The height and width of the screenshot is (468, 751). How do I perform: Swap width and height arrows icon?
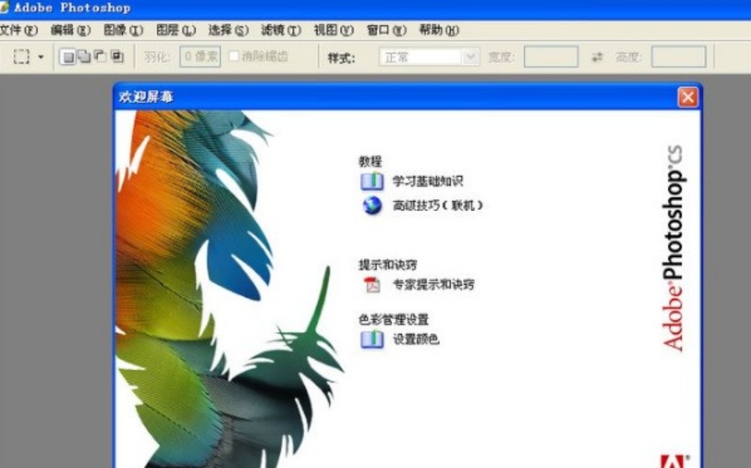[597, 58]
